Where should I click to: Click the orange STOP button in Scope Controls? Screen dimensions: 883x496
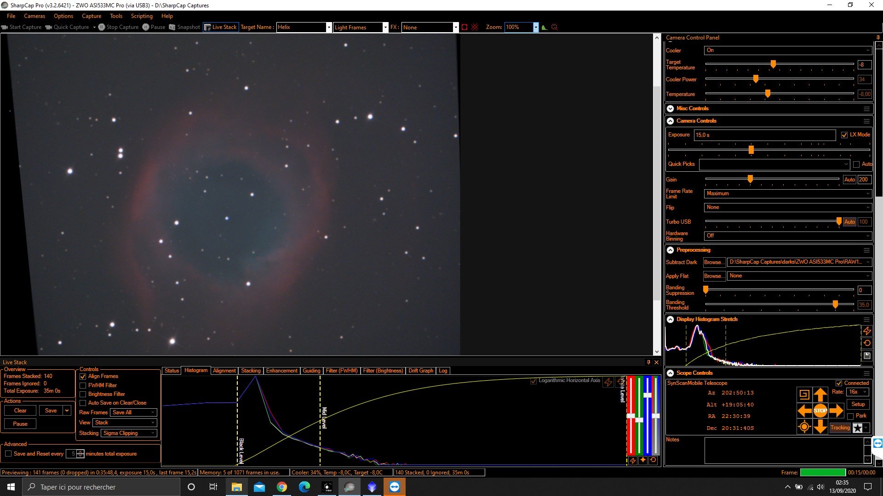tap(820, 411)
